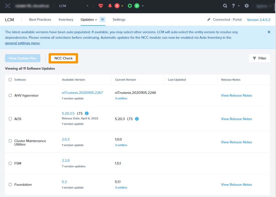The image size is (276, 197).
Task: Expand the Updates tab dropdown chevron
Action: point(96,20)
